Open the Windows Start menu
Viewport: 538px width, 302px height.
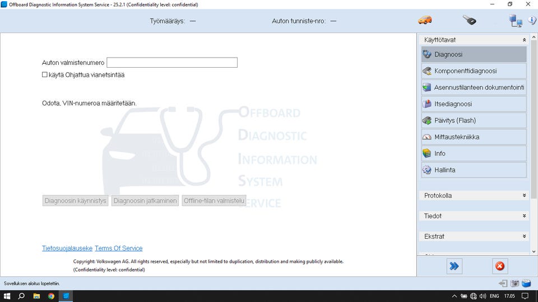(7, 296)
